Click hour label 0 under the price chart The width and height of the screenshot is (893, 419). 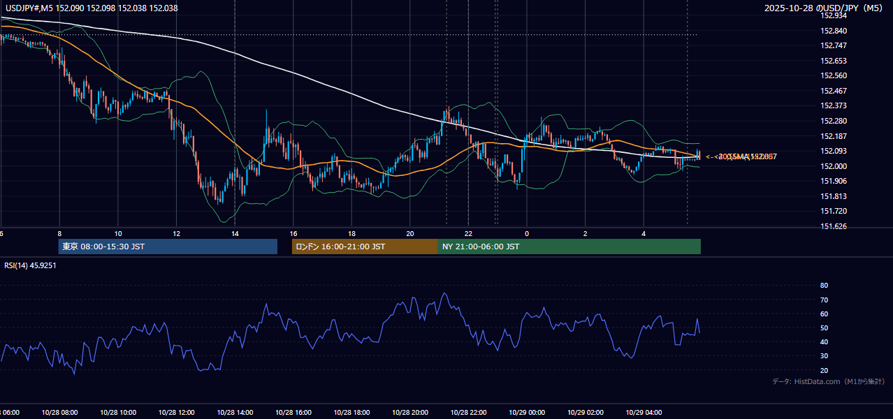coord(527,233)
